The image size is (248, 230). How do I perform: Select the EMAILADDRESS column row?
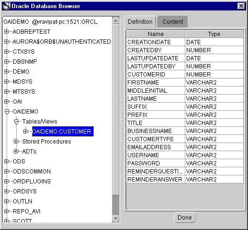point(185,147)
